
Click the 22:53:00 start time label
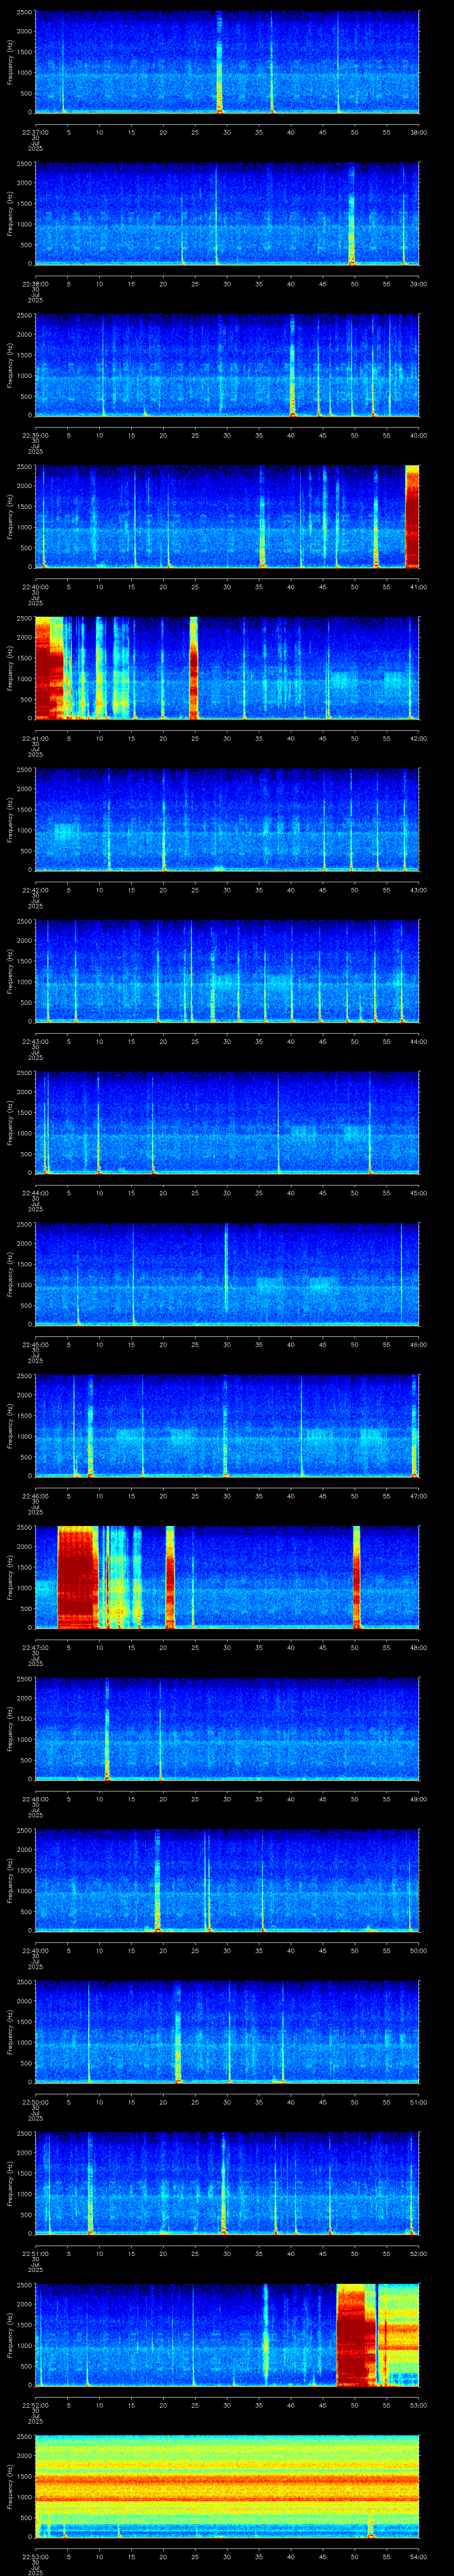click(35, 2557)
